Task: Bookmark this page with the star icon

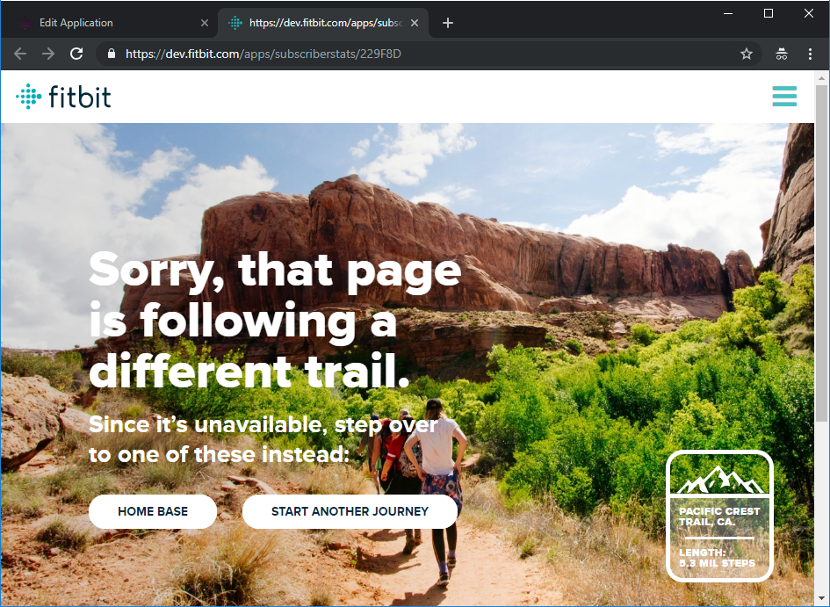Action: pos(747,54)
